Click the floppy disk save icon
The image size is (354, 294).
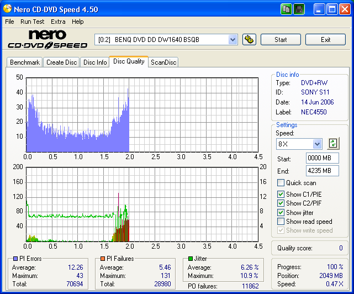[299, 9]
